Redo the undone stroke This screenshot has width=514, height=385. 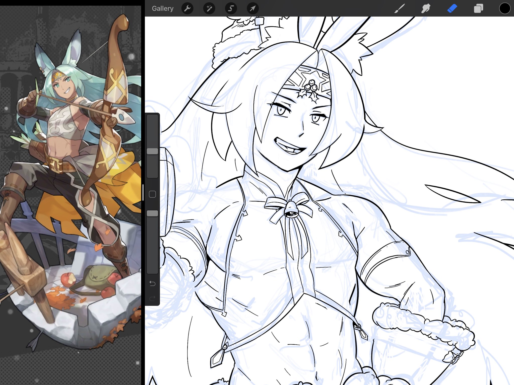click(152, 298)
